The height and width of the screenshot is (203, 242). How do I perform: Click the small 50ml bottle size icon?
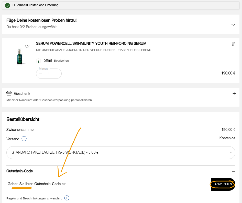coord(38,61)
